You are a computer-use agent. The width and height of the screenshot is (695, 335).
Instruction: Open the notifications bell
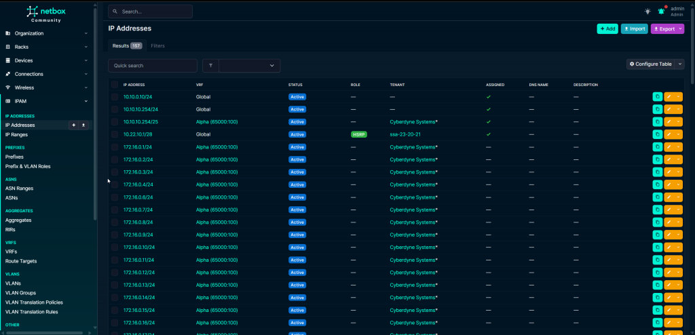[x=661, y=11]
